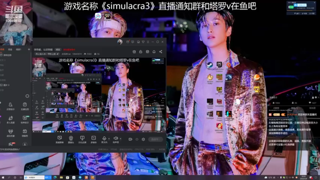Open 多人连麦 tool
Viewport: 320px width, 180px height.
10,120
